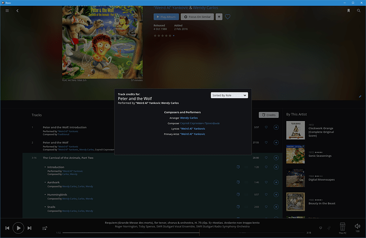
Task: Favorite Snails with heart icon
Action: pos(266,207)
